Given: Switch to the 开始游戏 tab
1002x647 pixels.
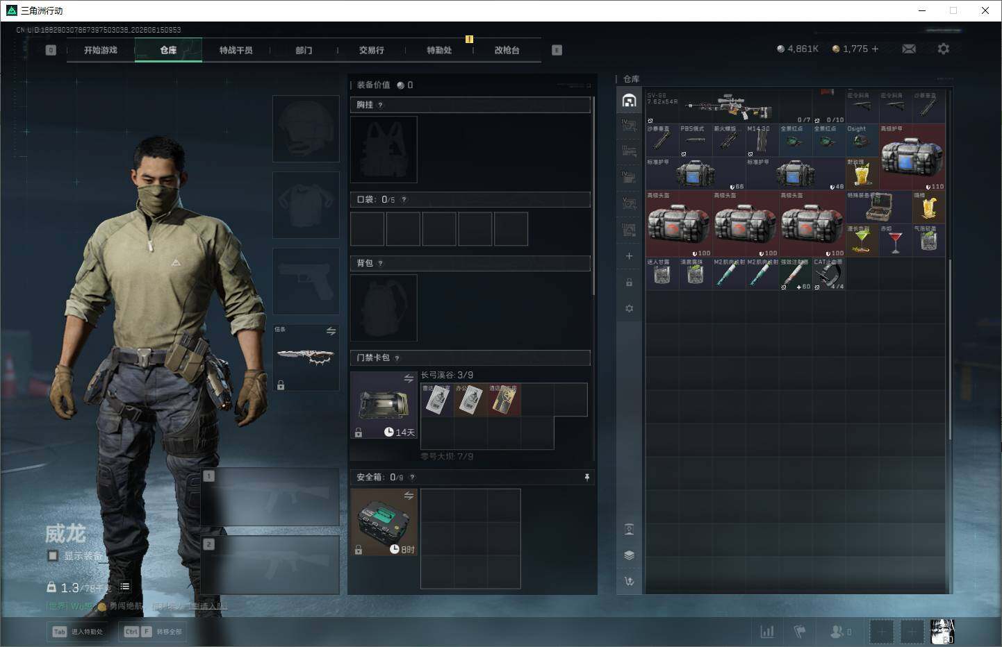Looking at the screenshot, I should [x=101, y=50].
